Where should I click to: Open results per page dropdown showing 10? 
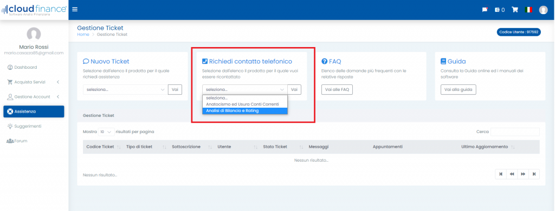[x=106, y=132]
